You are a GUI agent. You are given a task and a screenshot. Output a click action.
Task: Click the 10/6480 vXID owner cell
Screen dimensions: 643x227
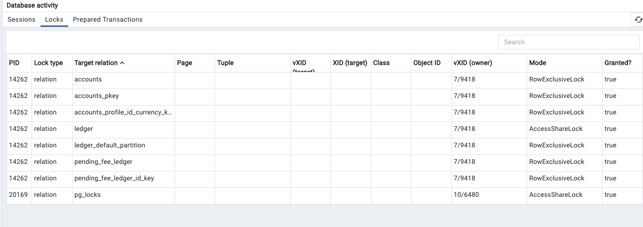(466, 195)
